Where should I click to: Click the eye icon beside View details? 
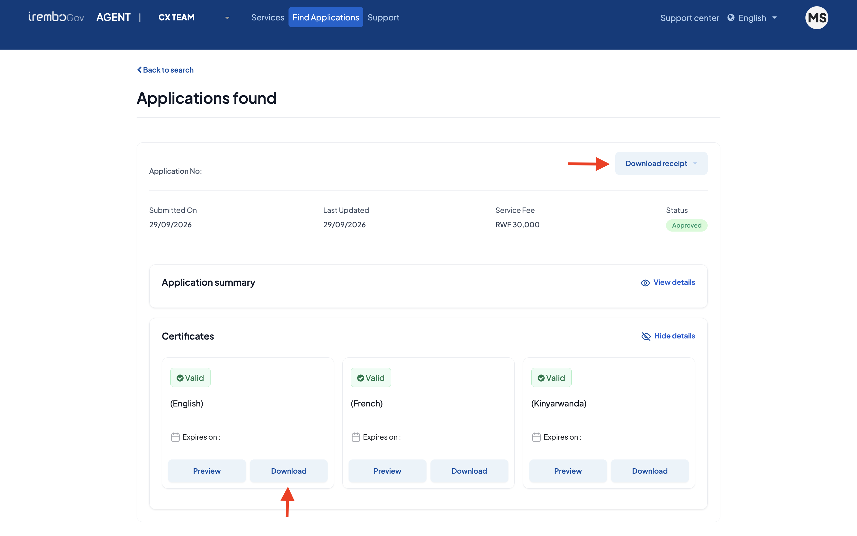[645, 283]
